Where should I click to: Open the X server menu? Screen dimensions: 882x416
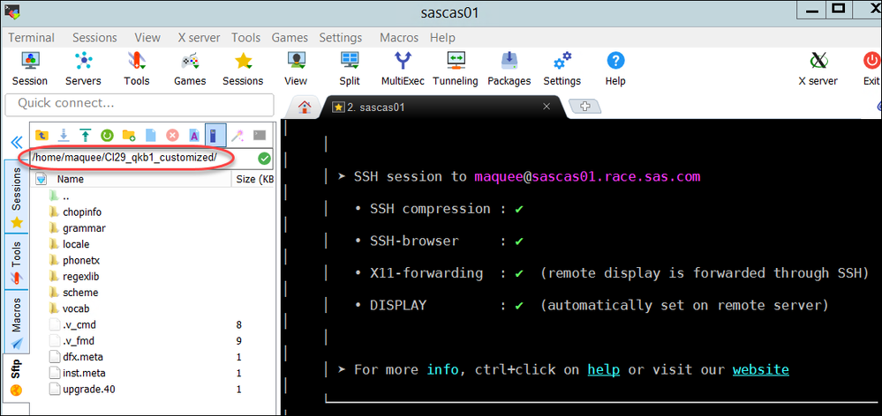click(199, 38)
